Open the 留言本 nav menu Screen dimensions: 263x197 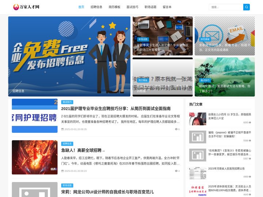click(x=167, y=7)
